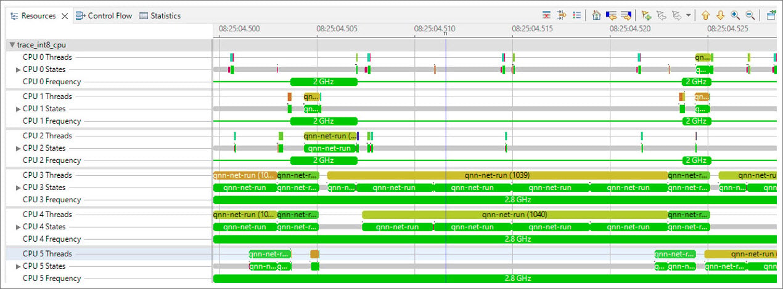Go to previous marker flag icon
783x289 pixels.
[662, 15]
